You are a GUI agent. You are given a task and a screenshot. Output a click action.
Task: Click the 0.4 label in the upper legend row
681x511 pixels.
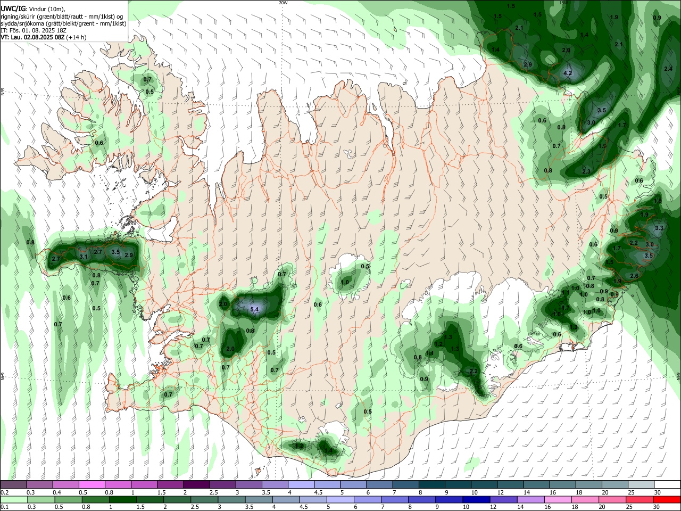57,492
